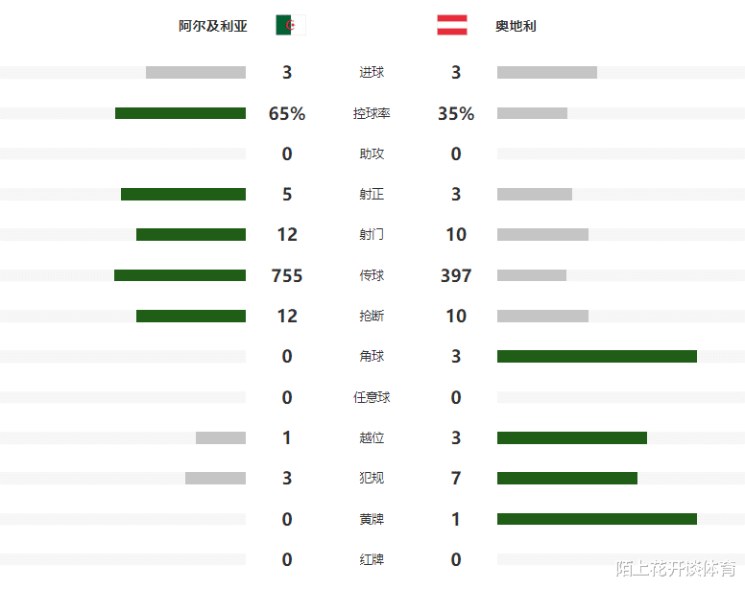The height and width of the screenshot is (589, 745).
Task: Click the Austria flag icon
Action: (x=452, y=25)
